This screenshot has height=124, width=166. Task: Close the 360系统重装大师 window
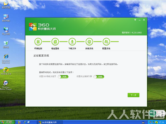point(144,20)
